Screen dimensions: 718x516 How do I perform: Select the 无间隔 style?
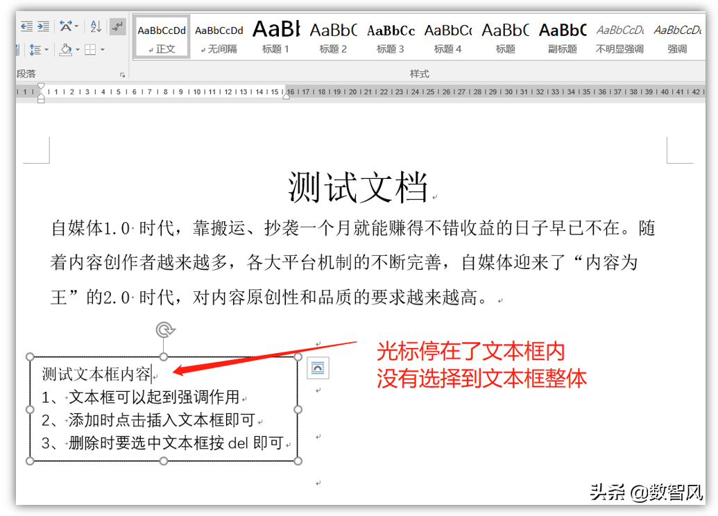219,37
